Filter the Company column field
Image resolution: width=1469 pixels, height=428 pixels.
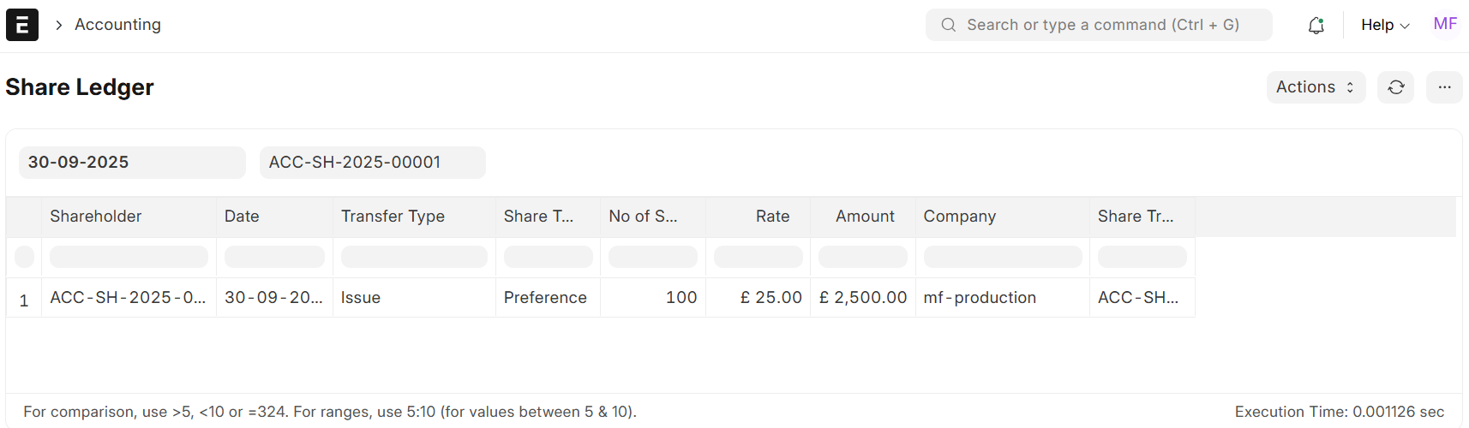(1003, 257)
